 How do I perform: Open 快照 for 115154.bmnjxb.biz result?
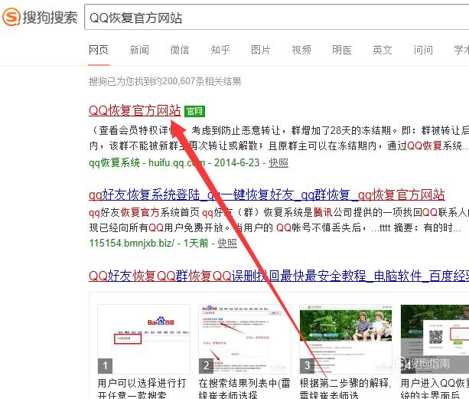click(x=227, y=243)
